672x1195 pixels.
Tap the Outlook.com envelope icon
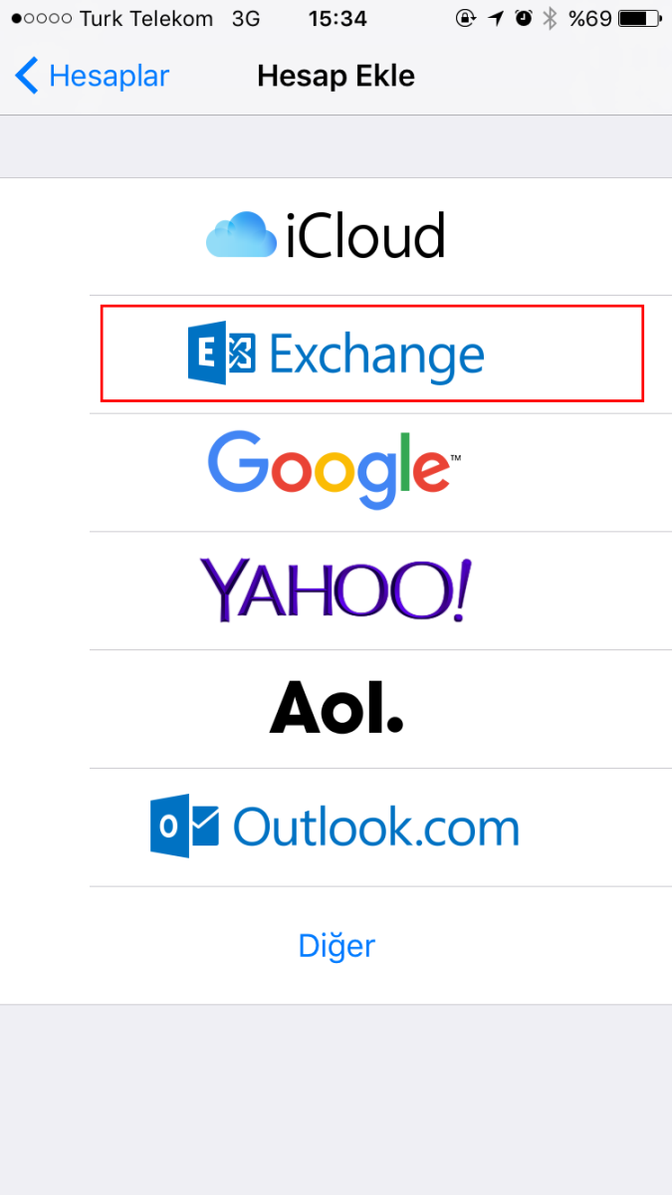pos(184,827)
